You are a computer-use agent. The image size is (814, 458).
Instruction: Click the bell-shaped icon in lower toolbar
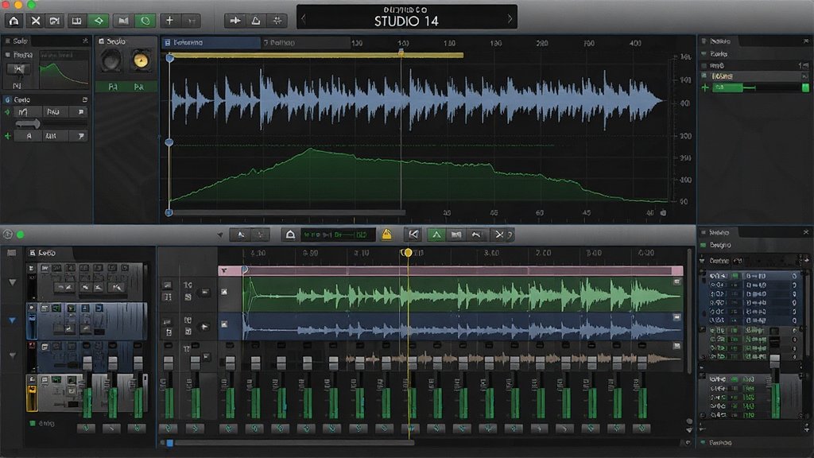click(290, 235)
